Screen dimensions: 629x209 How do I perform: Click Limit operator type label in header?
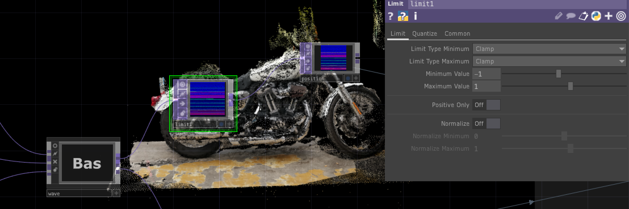click(396, 4)
